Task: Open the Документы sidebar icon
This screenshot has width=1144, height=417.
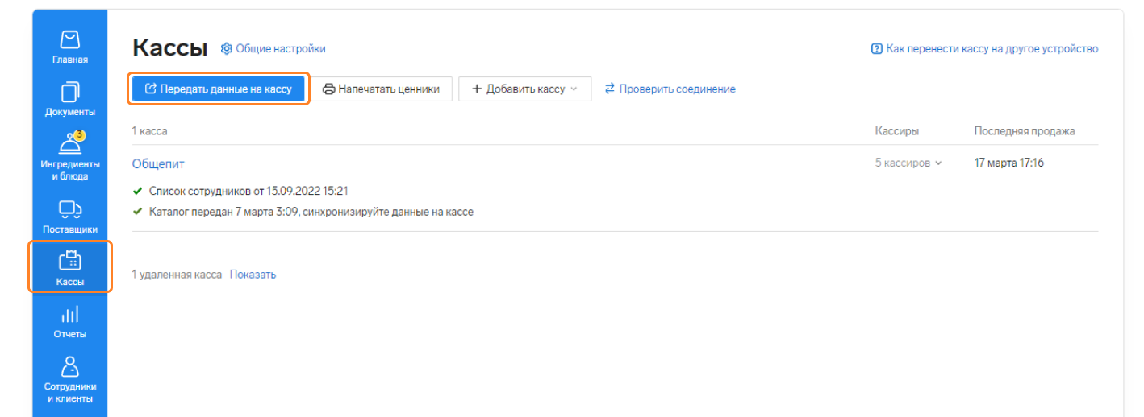Action: coord(70,92)
